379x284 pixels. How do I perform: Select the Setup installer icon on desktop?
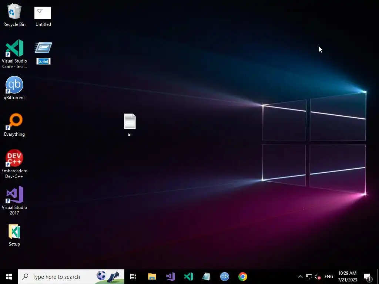(x=14, y=235)
